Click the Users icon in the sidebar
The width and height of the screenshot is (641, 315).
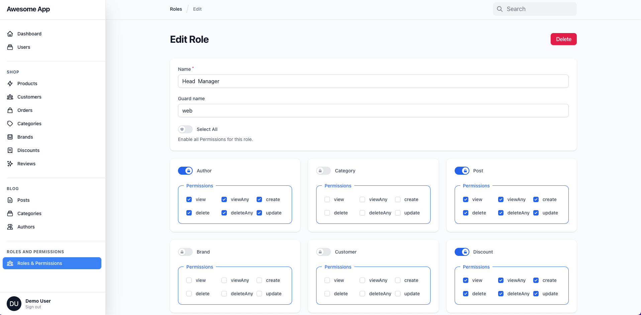pos(10,47)
